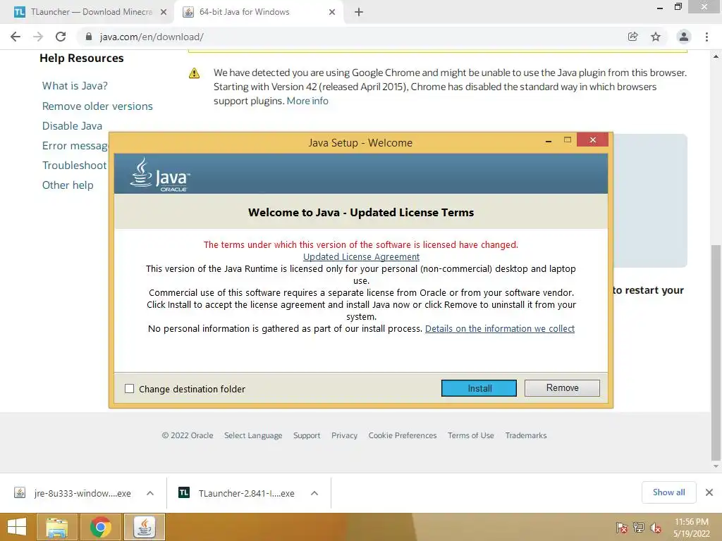Click scrollbar down arrow
Viewport: 722px width, 541px height.
(716, 466)
